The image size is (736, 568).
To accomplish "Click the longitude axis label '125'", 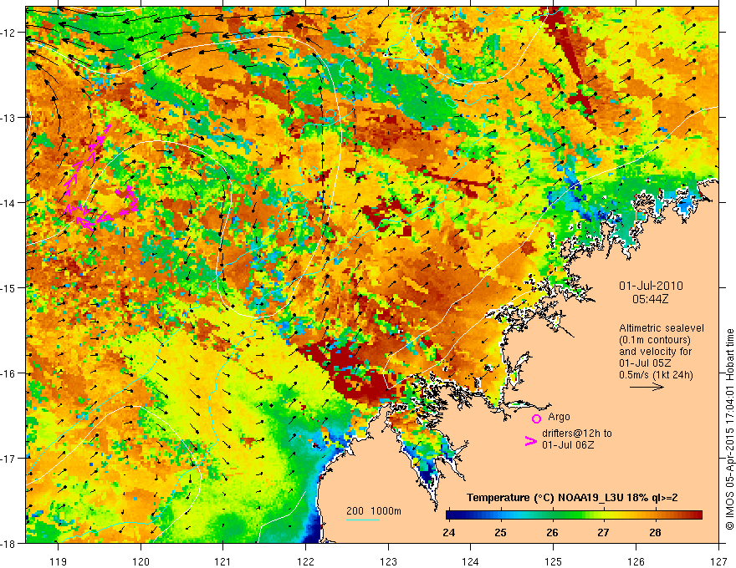I will pyautogui.click(x=554, y=561).
